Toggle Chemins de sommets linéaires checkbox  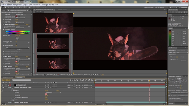pyautogui.click(x=169, y=83)
